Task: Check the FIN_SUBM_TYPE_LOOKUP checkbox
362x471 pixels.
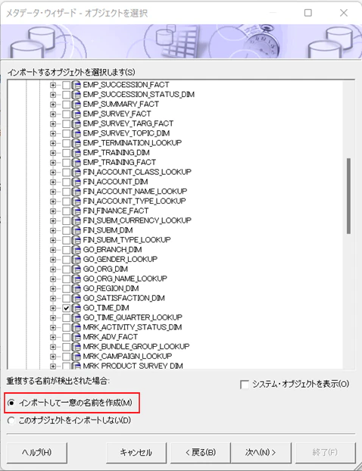Action: click(x=67, y=240)
